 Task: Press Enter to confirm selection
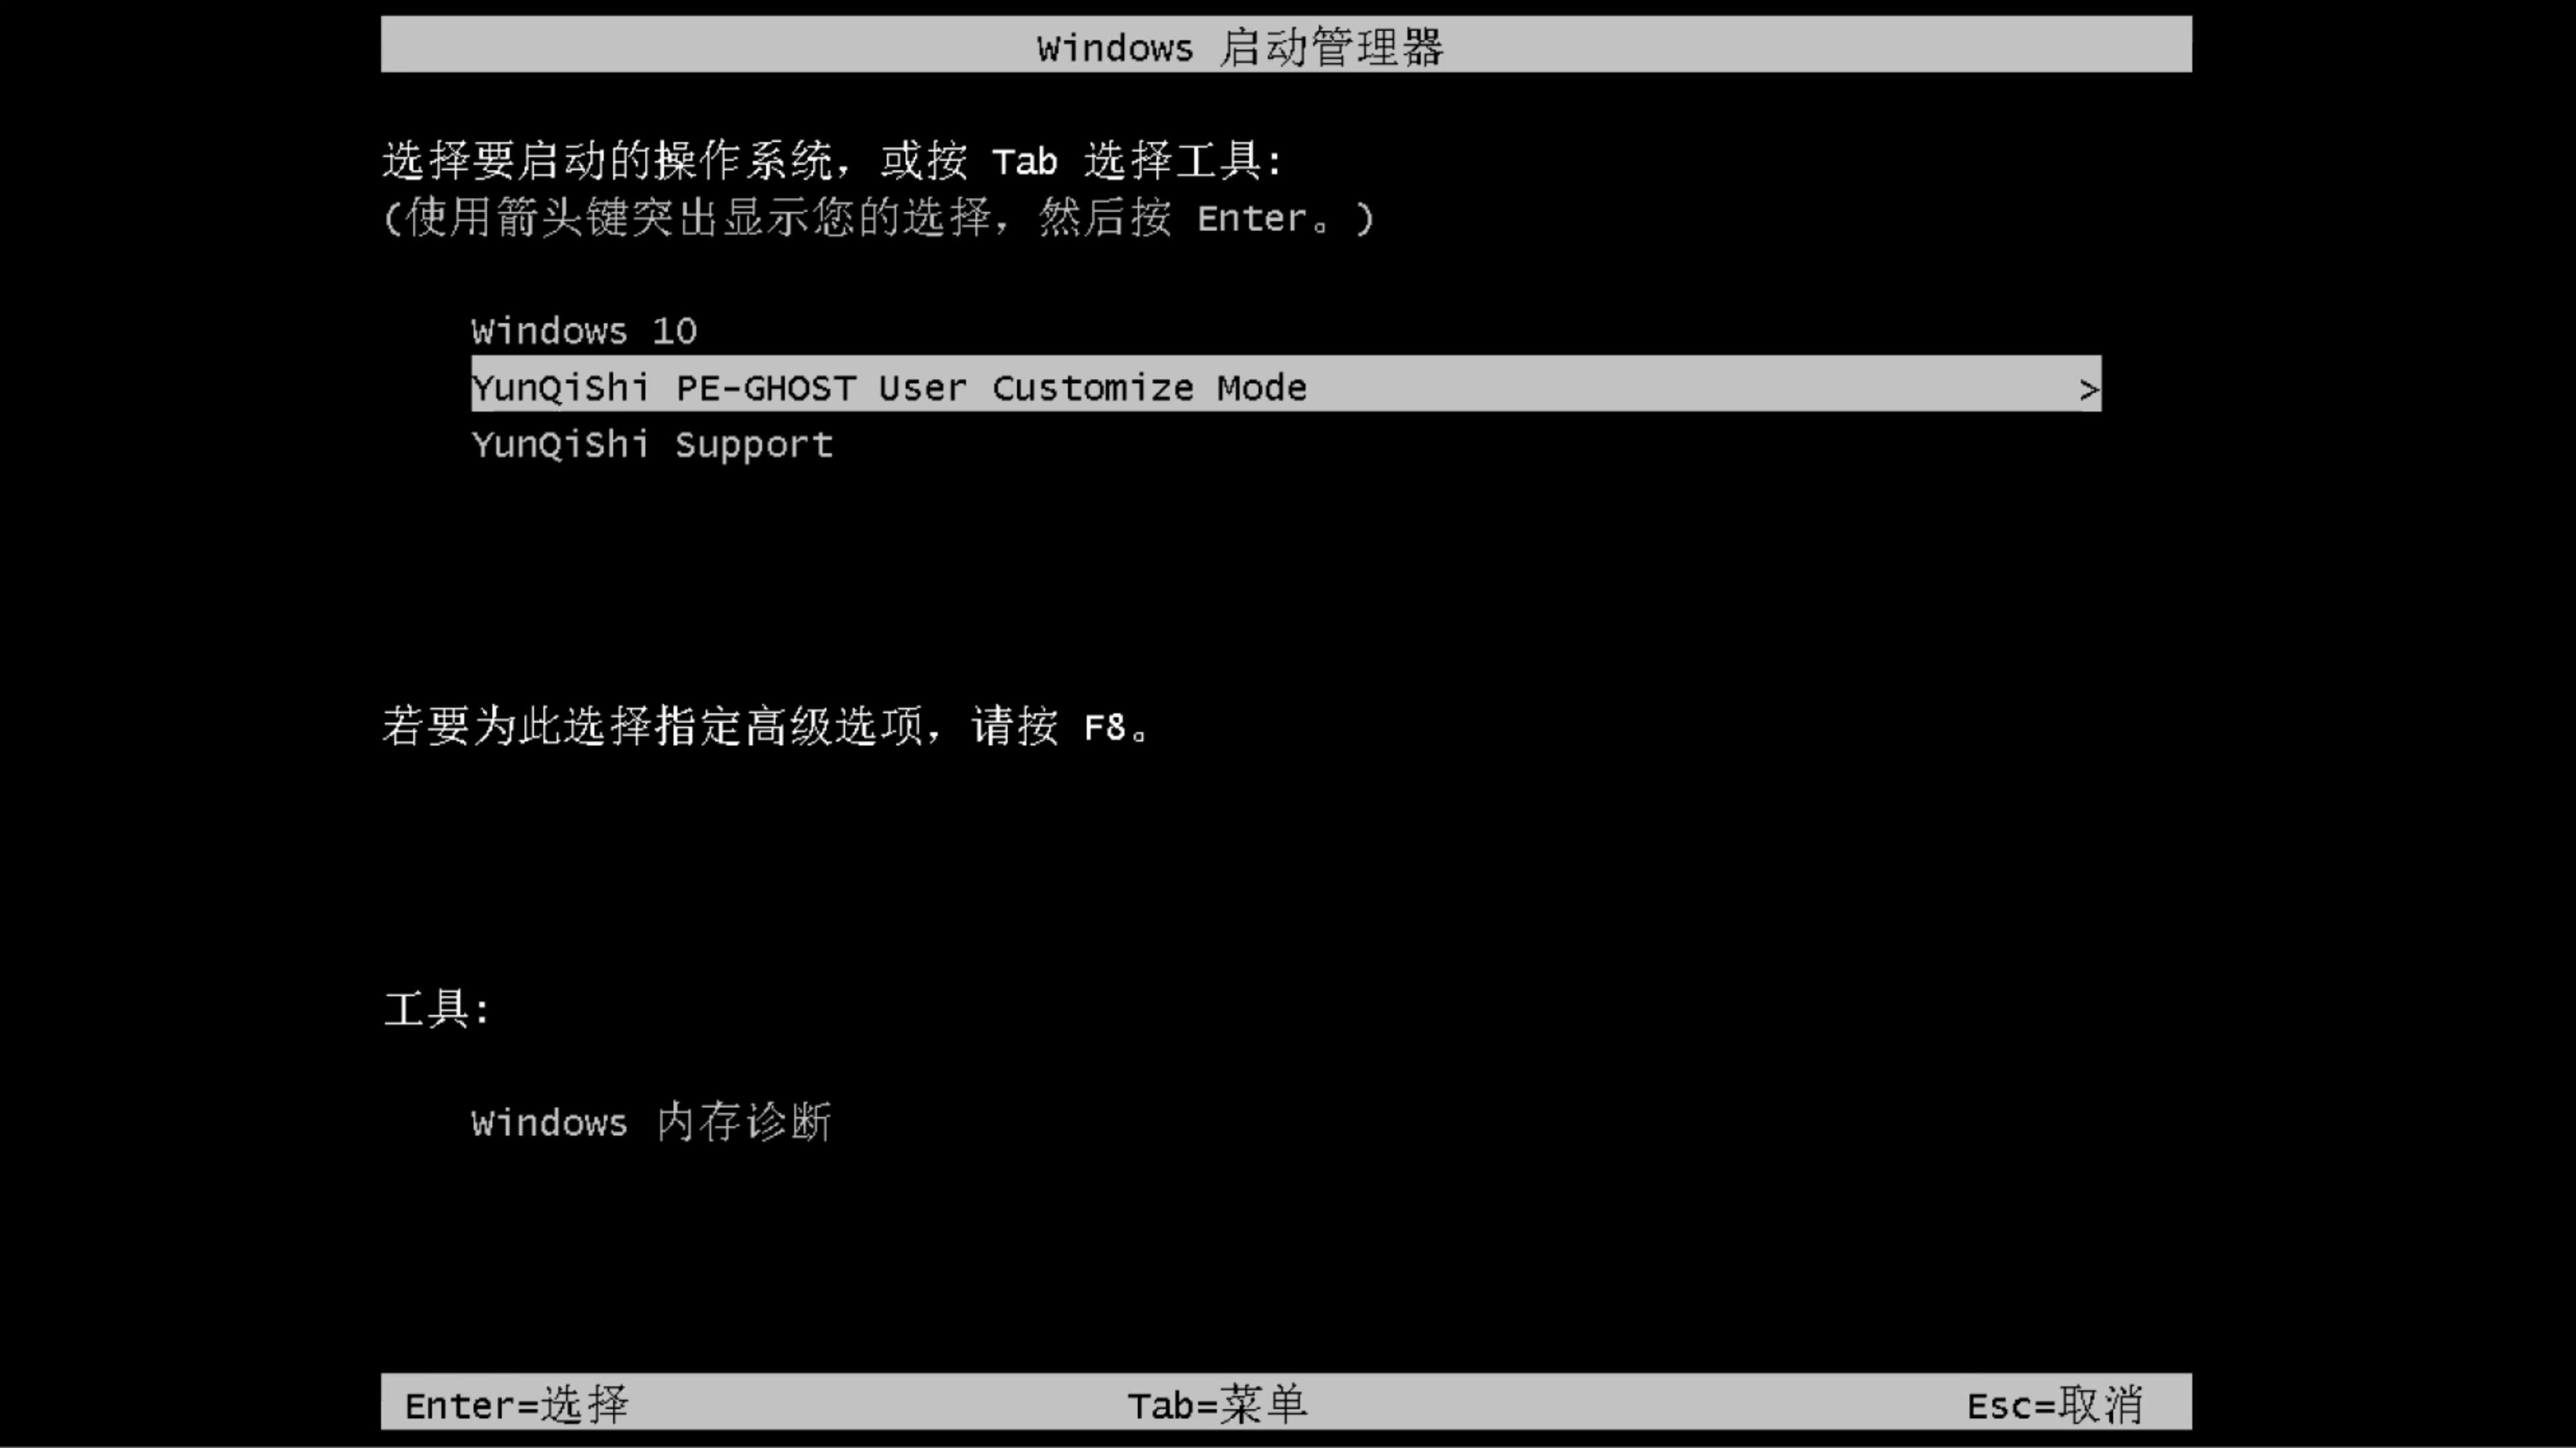coord(515,1404)
